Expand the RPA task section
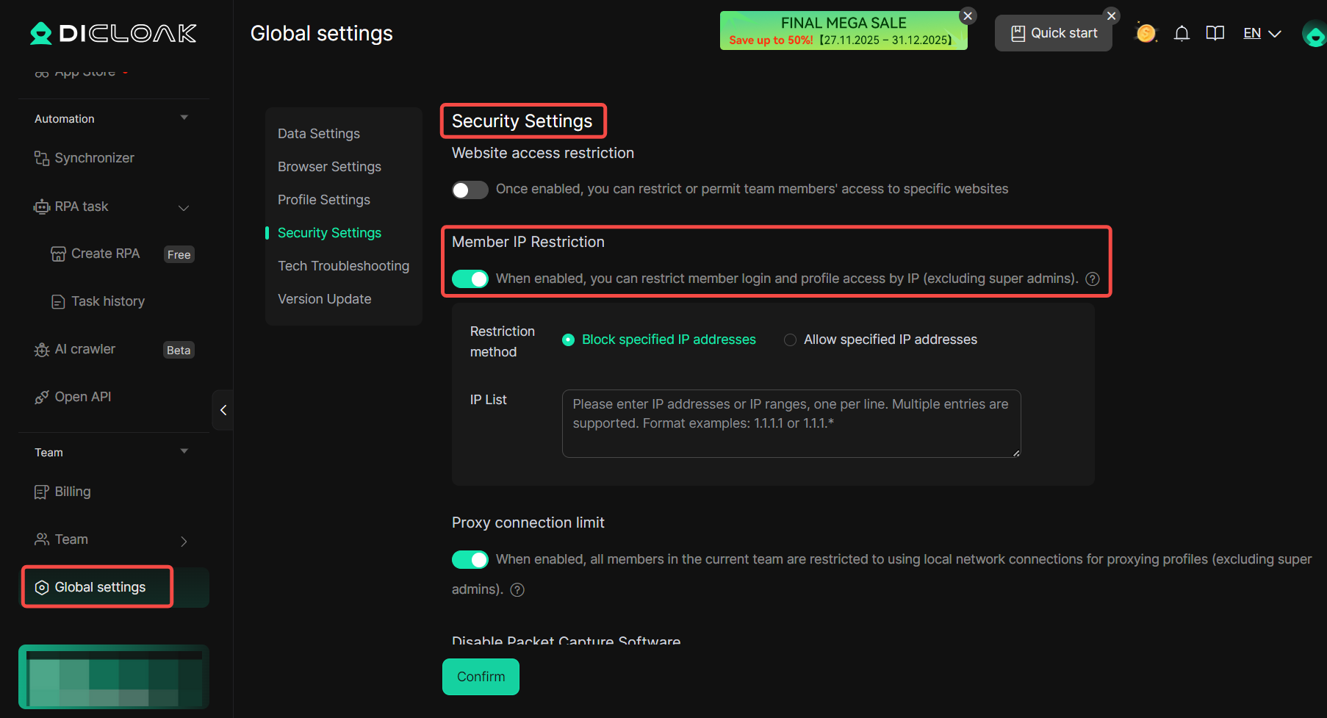Image resolution: width=1327 pixels, height=718 pixels. (x=184, y=207)
